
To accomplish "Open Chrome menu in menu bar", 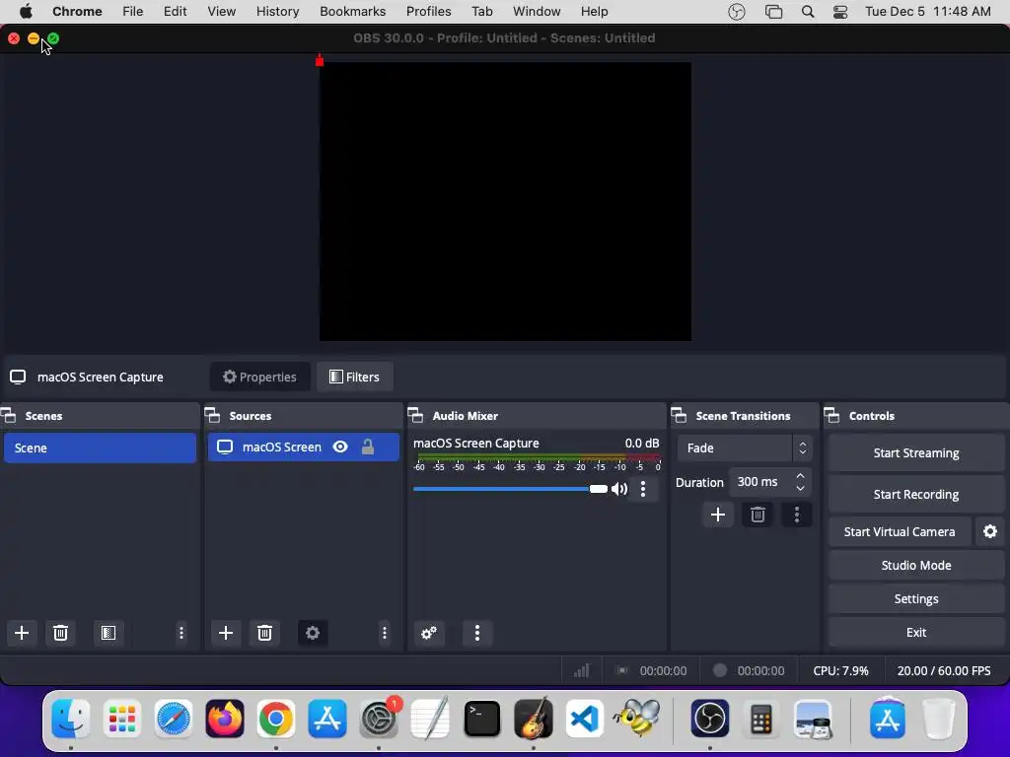I will click(x=77, y=12).
